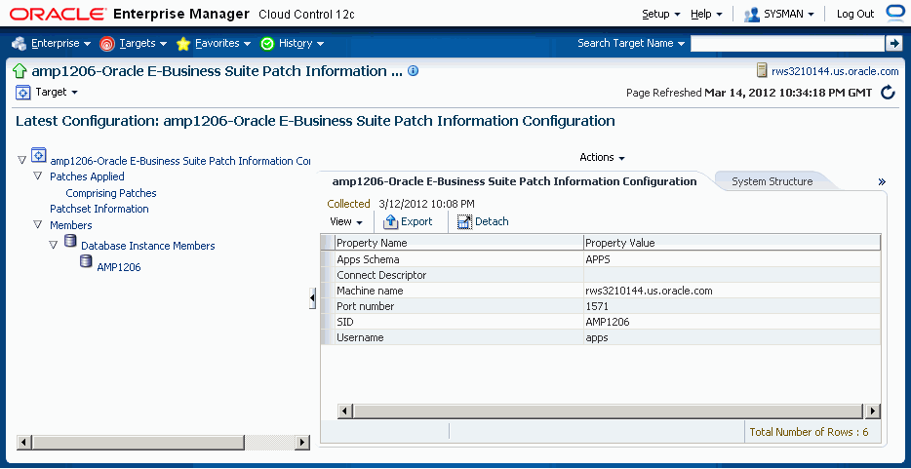Open the Setup dropdown

(x=661, y=14)
